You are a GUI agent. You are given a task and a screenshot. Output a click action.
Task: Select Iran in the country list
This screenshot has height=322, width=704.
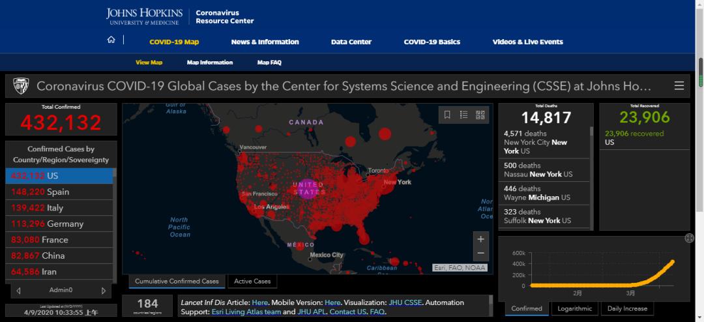(x=59, y=272)
